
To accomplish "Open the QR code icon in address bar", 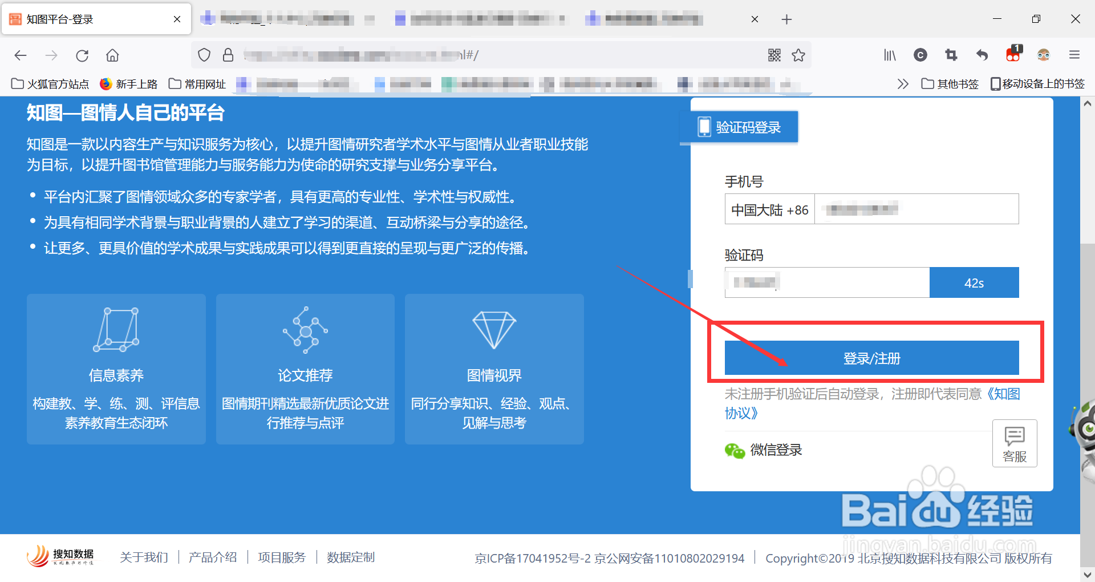I will pos(774,55).
